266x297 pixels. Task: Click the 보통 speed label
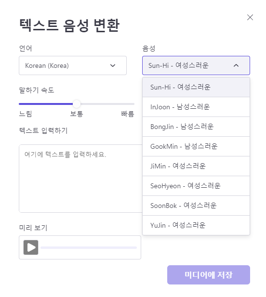coord(77,114)
